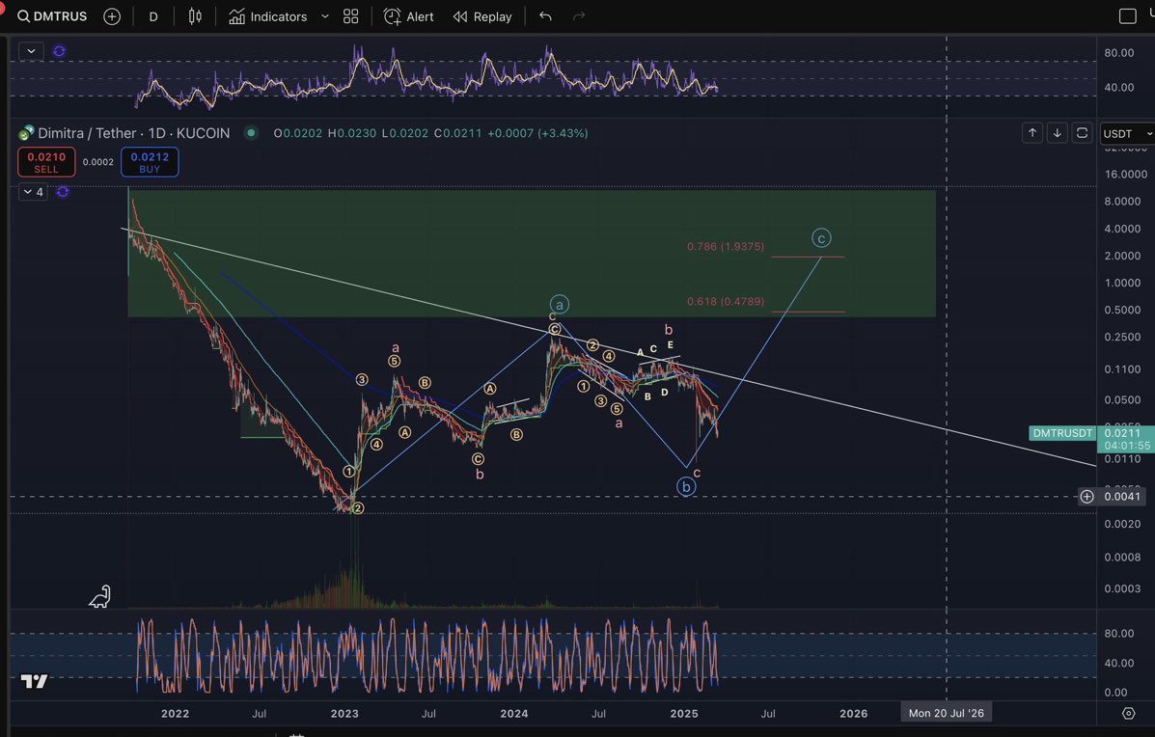
Task: Click the 16.0000 price scale label
Action: [1125, 175]
